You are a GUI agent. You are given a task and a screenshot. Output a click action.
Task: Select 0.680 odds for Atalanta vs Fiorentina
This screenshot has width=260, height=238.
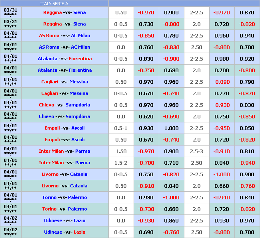[171, 70]
